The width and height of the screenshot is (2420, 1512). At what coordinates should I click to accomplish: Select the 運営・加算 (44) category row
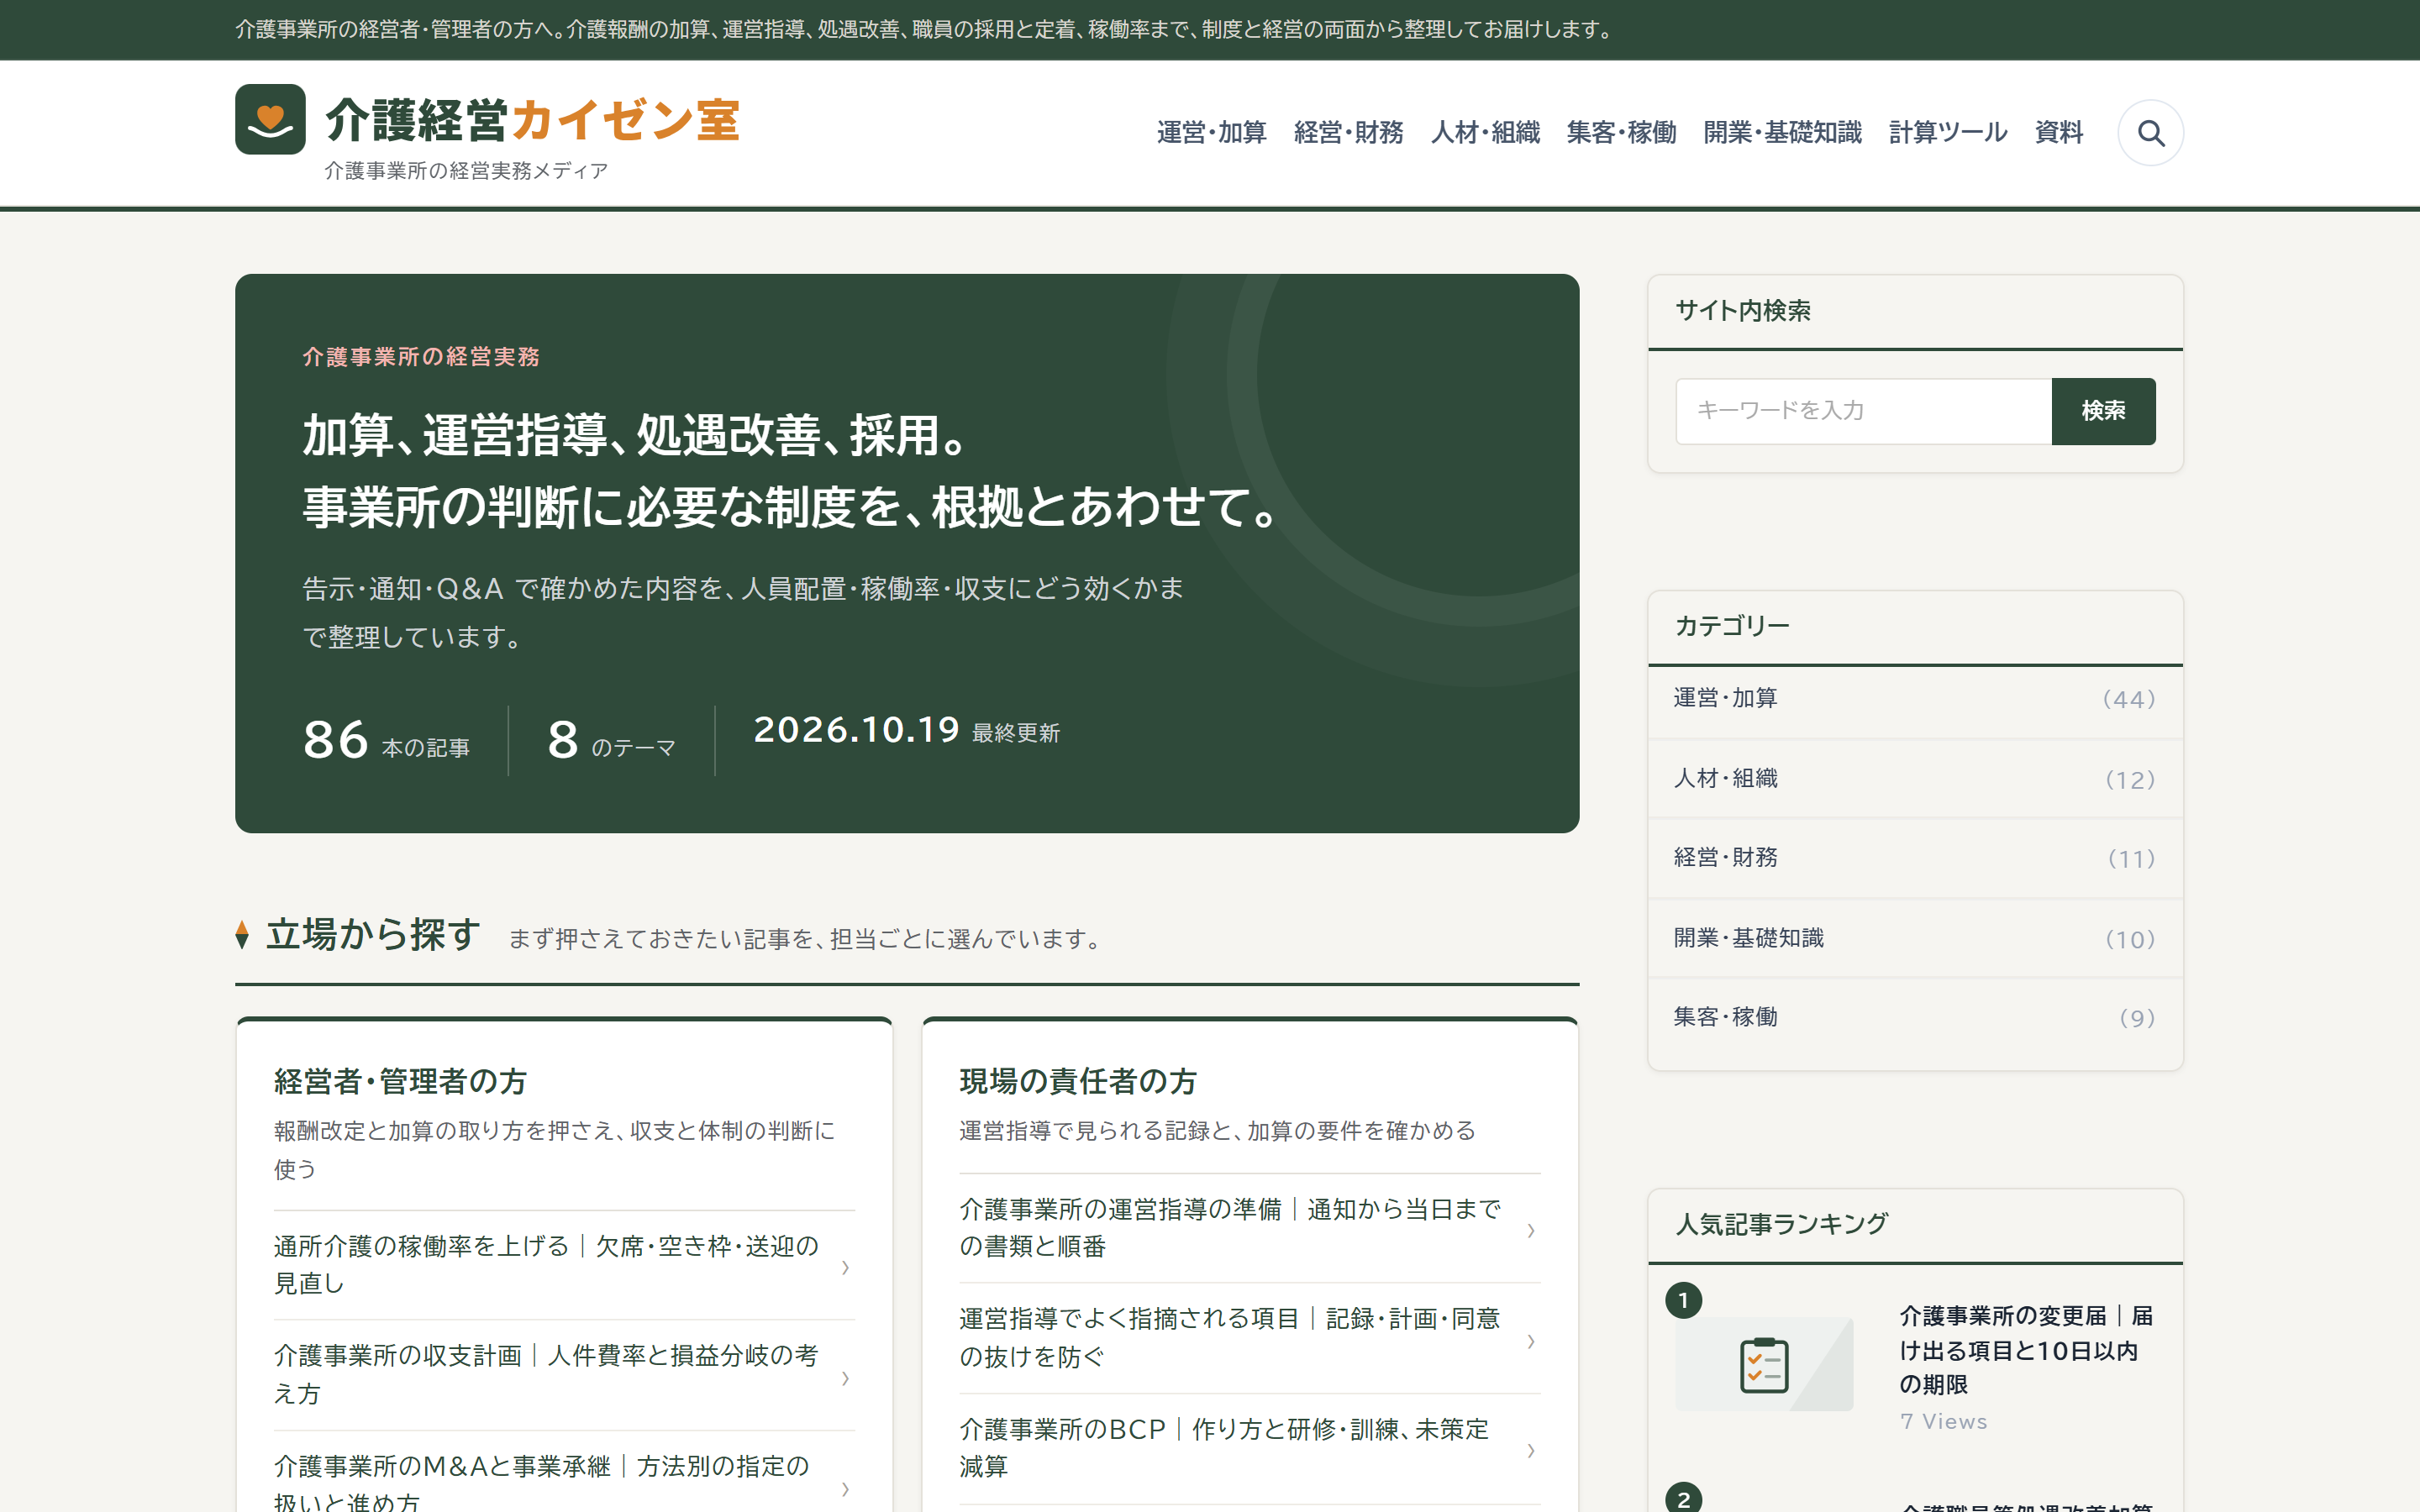1914,699
